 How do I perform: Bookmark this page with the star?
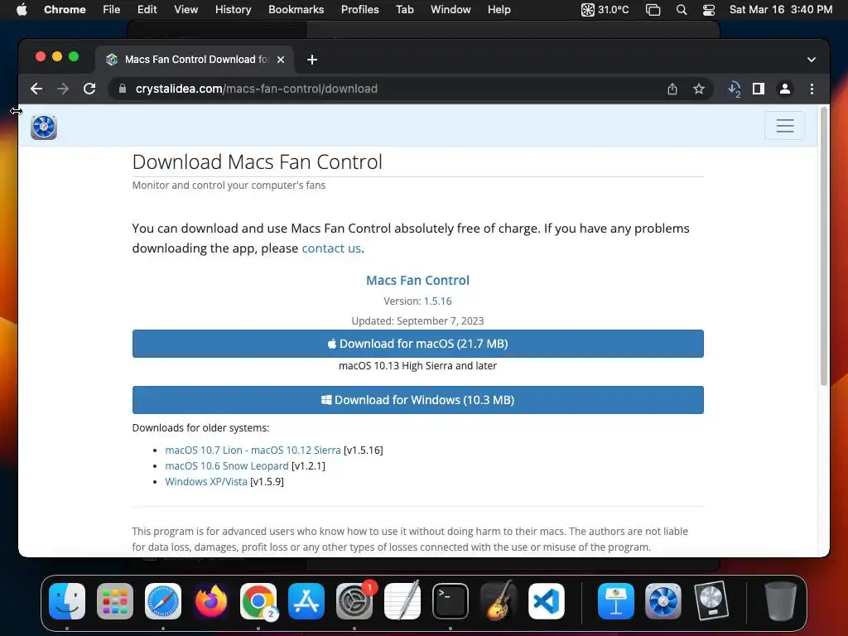(699, 89)
